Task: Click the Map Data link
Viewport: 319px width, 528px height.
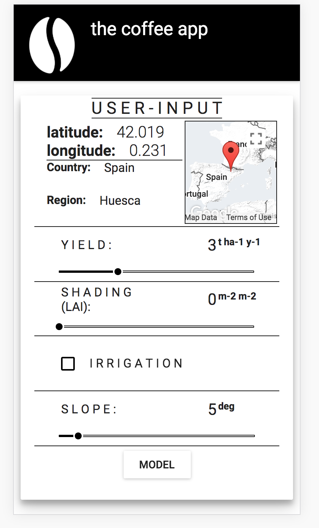Action: (x=201, y=217)
